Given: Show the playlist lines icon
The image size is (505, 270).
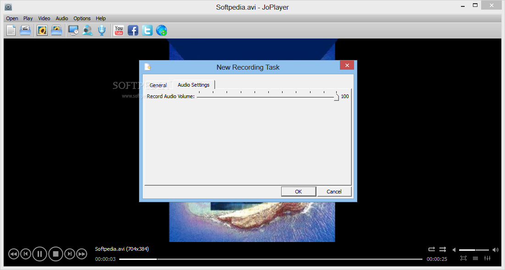Looking at the screenshot, I should coord(475,258).
